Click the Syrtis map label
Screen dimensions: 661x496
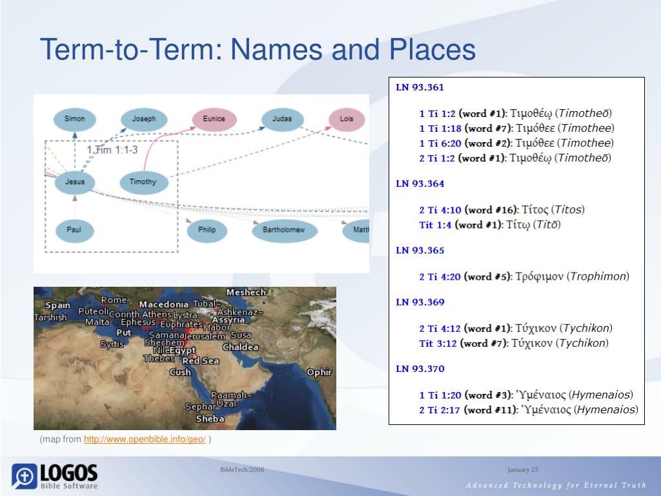click(x=112, y=344)
